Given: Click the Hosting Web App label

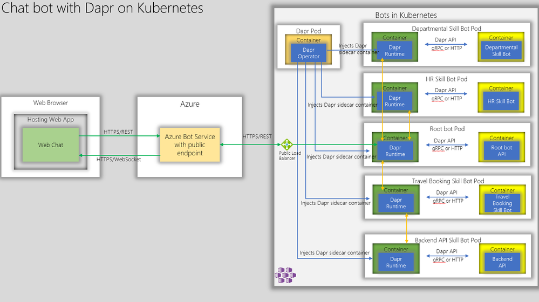Looking at the screenshot, I should pos(51,120).
